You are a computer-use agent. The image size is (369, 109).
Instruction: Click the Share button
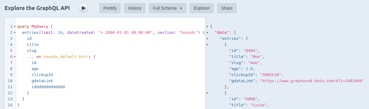click(x=227, y=8)
